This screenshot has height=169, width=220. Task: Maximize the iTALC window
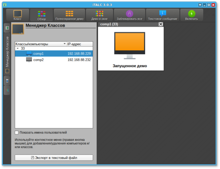point(209,5)
